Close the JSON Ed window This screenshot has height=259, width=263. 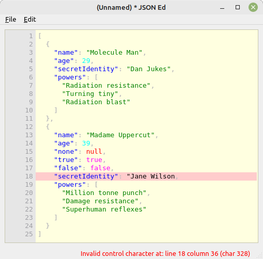253,7
